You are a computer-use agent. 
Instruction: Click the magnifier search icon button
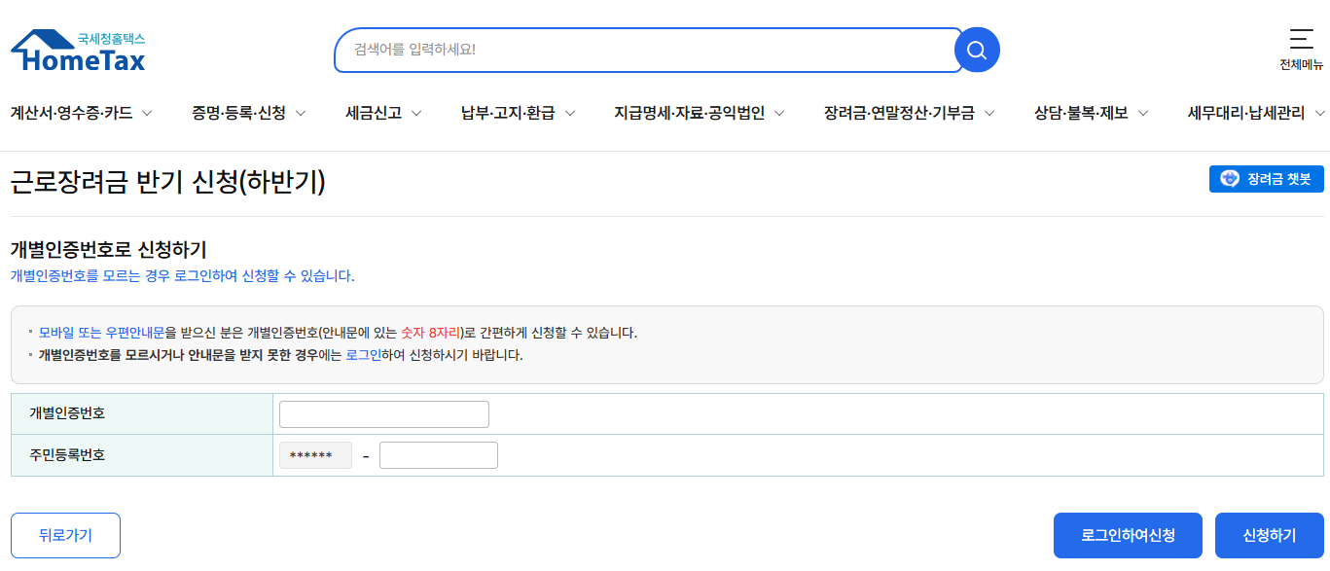(977, 50)
